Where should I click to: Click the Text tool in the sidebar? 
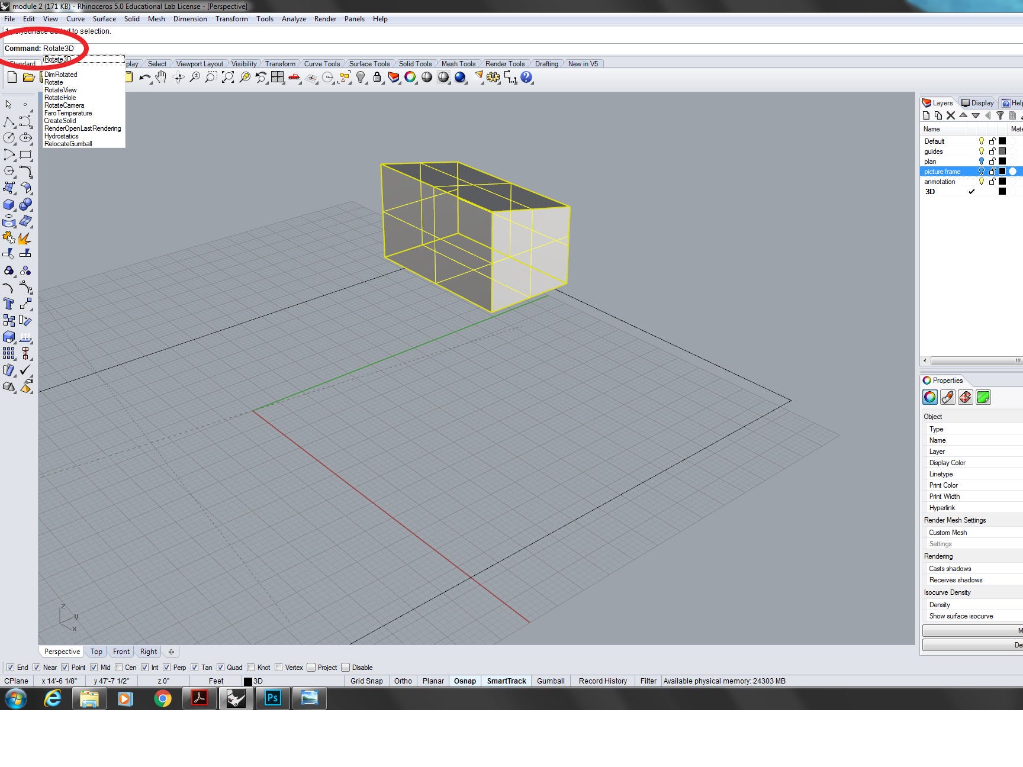pos(9,304)
